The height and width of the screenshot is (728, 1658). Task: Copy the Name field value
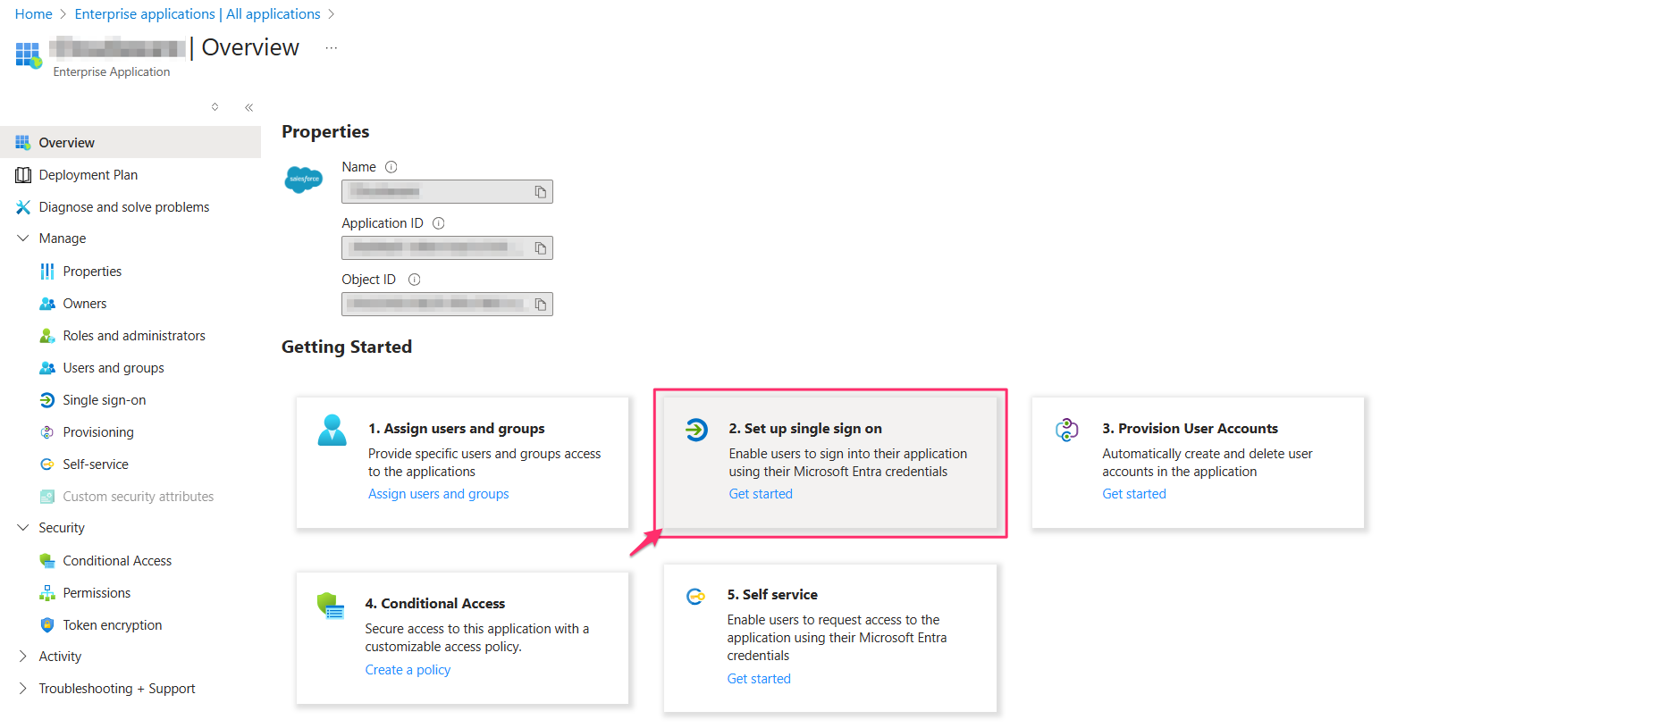pyautogui.click(x=540, y=192)
